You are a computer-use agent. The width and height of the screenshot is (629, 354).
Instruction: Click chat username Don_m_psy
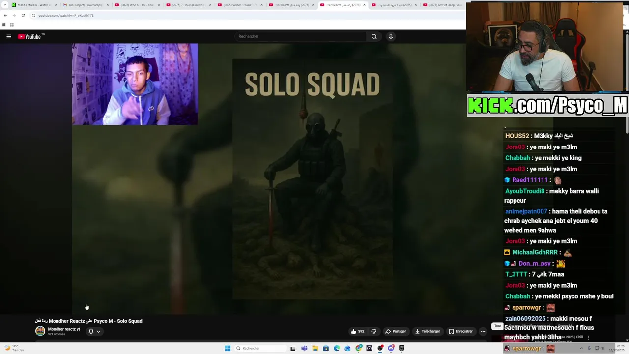pyautogui.click(x=535, y=264)
